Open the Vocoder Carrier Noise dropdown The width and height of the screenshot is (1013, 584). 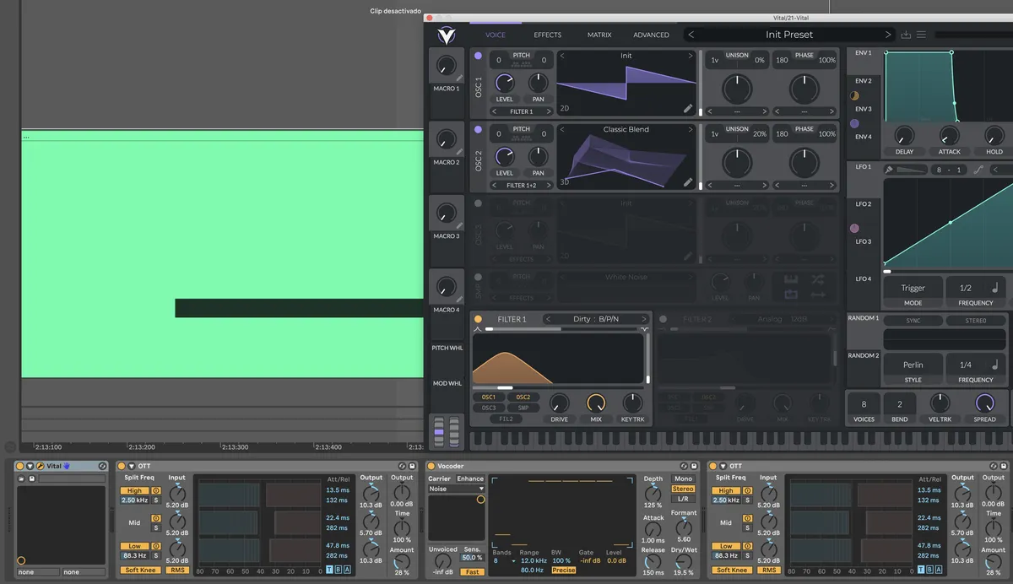(x=457, y=489)
